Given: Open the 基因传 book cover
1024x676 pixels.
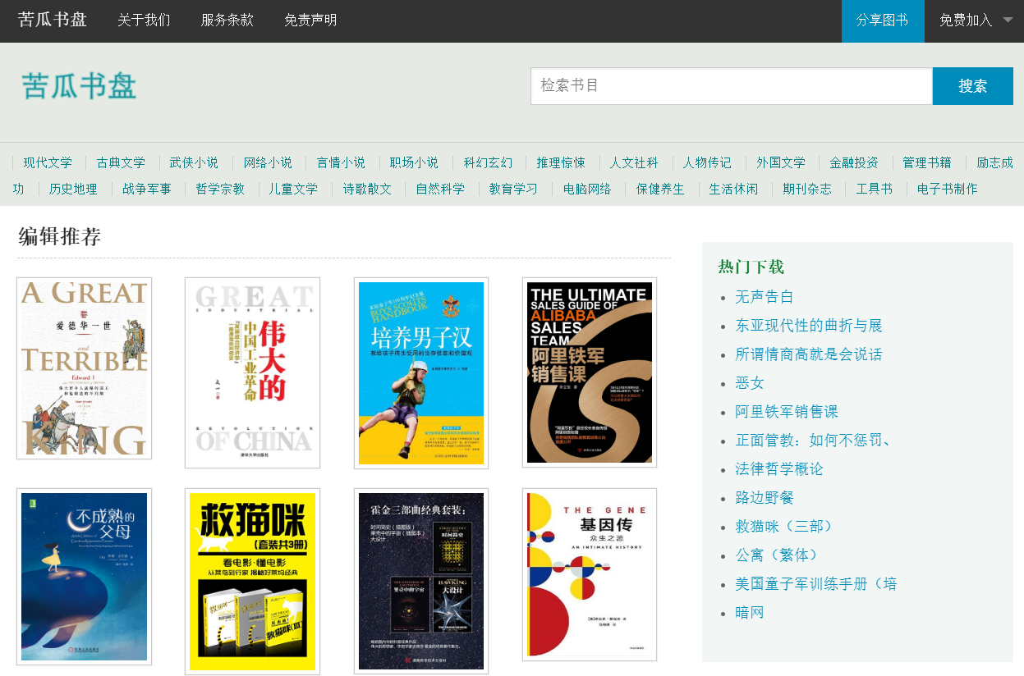Looking at the screenshot, I should tap(590, 574).
